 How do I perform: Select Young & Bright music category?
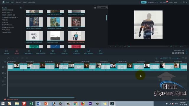(9, 15)
